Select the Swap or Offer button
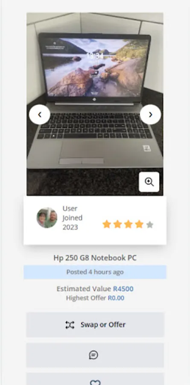Image resolution: width=190 pixels, height=385 pixels. 95,325
